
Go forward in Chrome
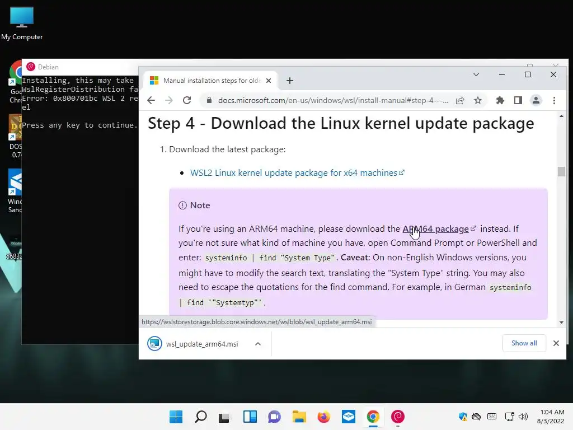pyautogui.click(x=169, y=100)
